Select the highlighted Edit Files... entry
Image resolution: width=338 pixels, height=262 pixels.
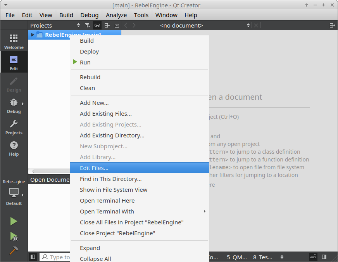coord(140,168)
